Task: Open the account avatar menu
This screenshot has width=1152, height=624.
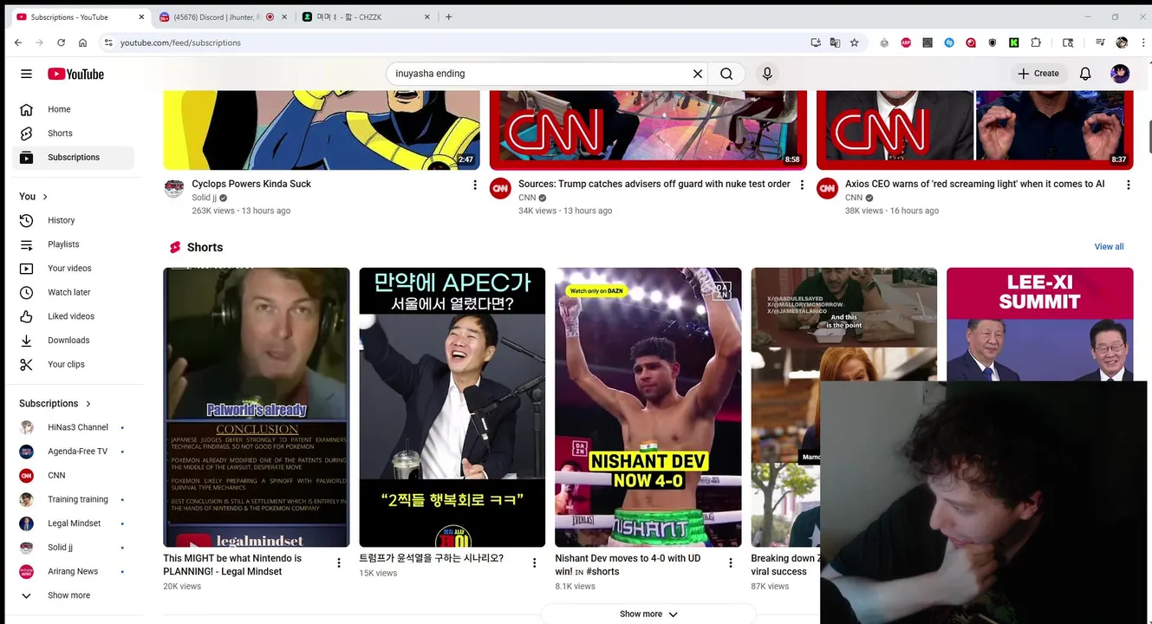Action: [x=1120, y=74]
